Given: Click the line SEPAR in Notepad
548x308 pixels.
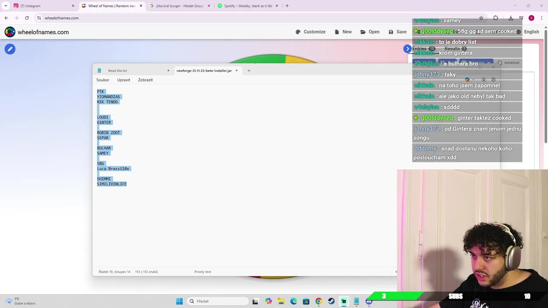Looking at the screenshot, I should [103, 138].
